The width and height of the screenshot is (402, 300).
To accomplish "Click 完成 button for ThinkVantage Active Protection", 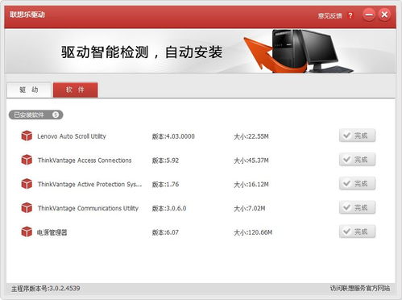I will (357, 183).
